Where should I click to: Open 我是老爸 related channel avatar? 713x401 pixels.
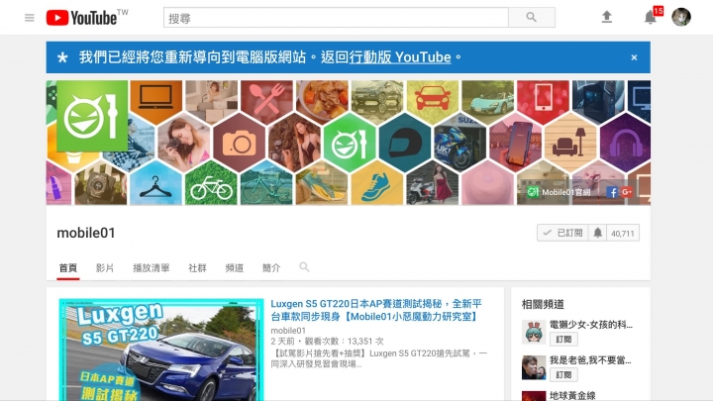click(534, 367)
